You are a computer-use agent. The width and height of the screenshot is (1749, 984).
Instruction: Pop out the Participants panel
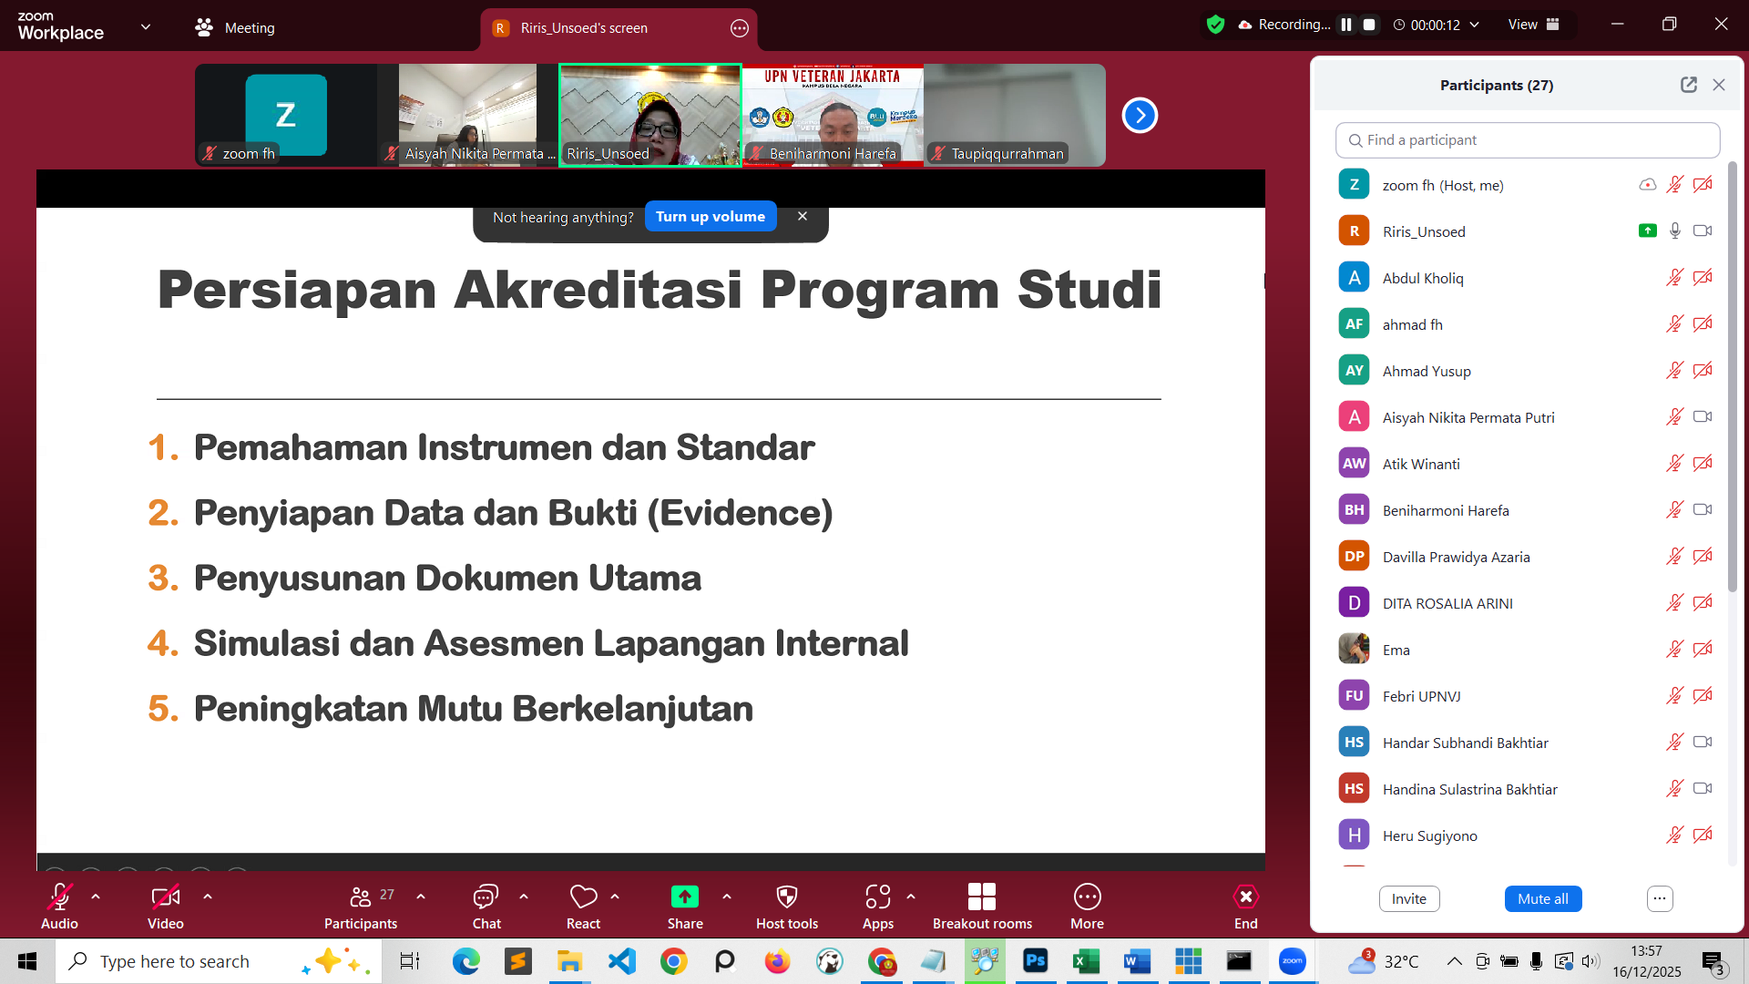[x=1688, y=85]
